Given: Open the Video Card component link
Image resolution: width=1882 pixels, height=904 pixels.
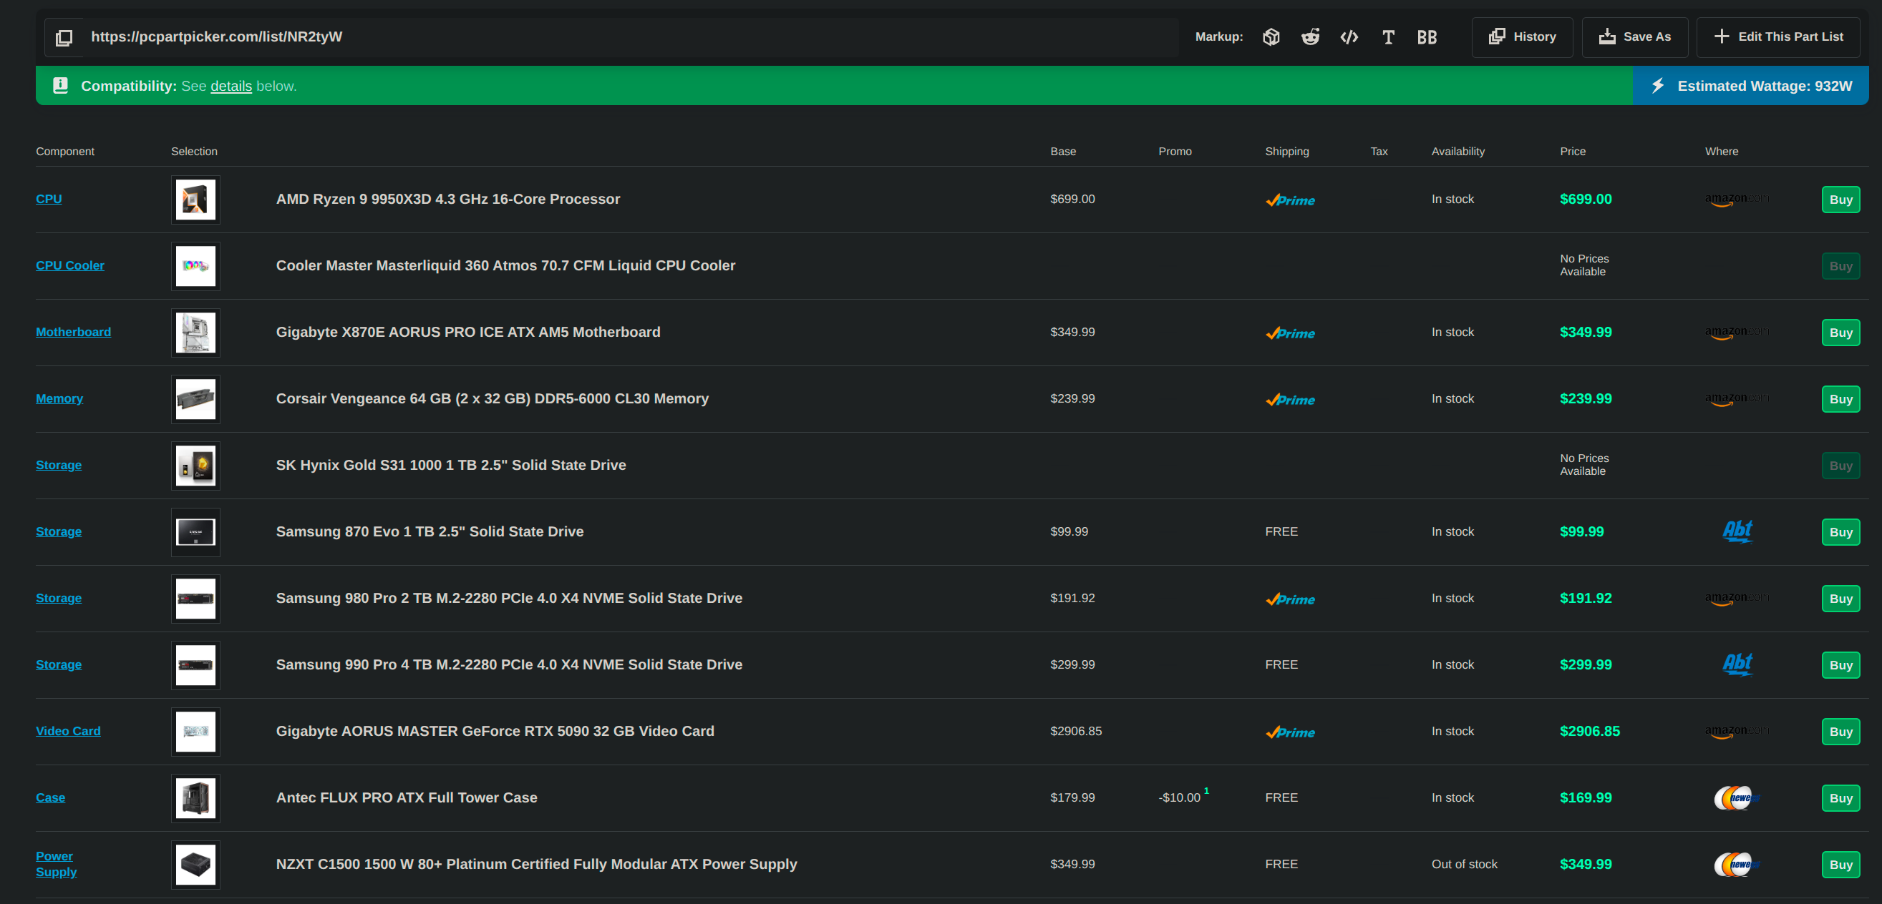Looking at the screenshot, I should (x=68, y=730).
